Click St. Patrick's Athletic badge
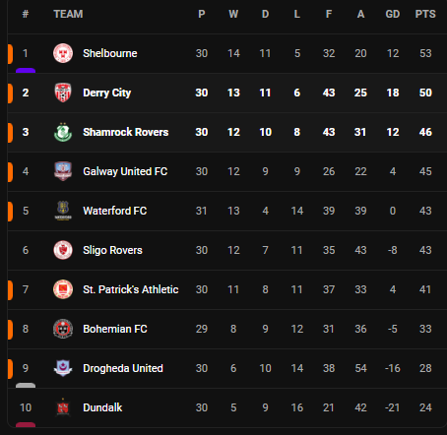Viewport: 447px width, 435px height. point(63,289)
